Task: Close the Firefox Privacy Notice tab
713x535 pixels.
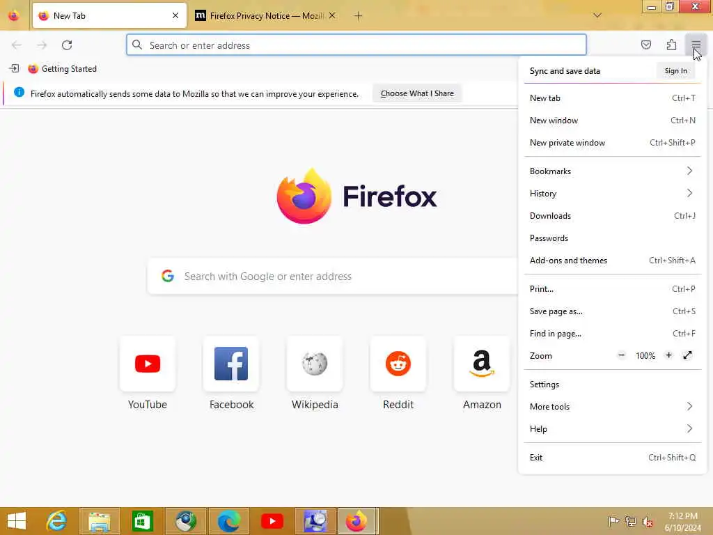Action: coord(332,15)
